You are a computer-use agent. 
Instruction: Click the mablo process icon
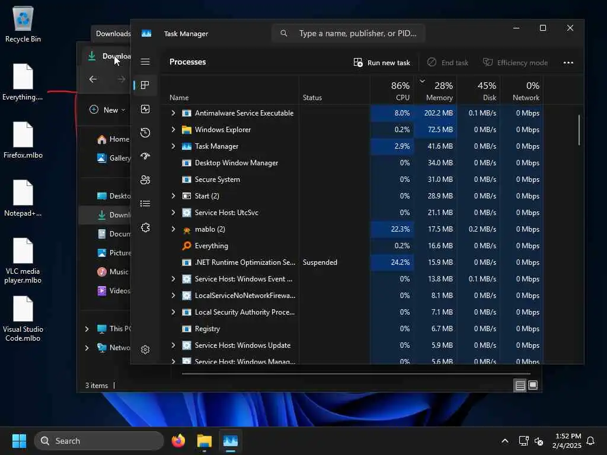(187, 229)
